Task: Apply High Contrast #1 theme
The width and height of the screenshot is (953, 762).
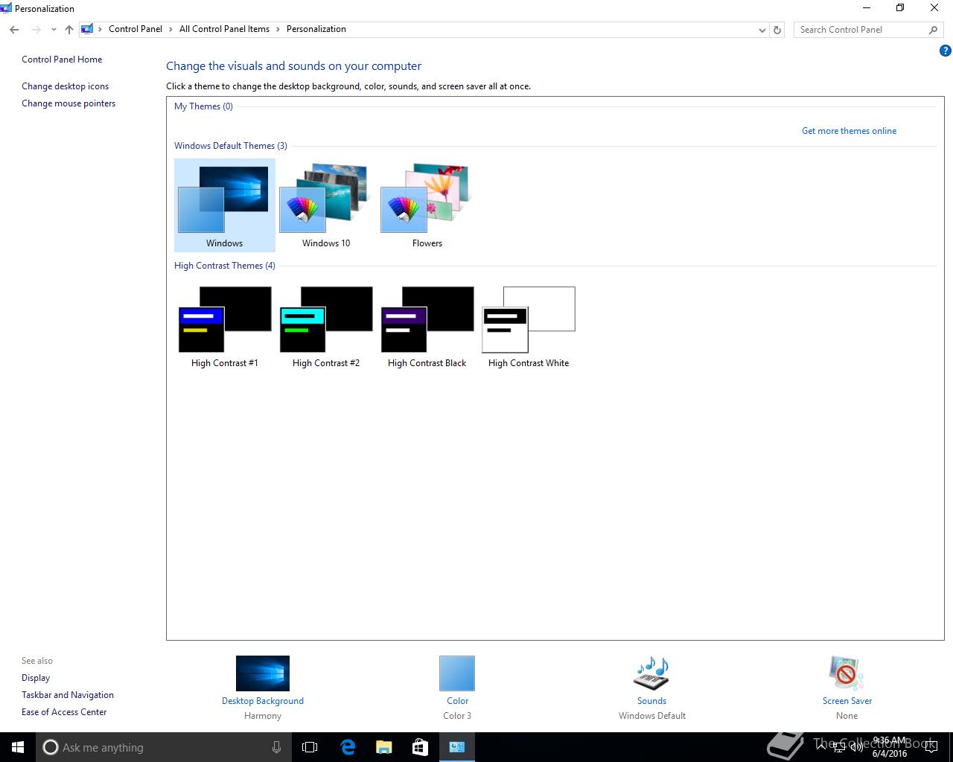Action: [x=224, y=327]
